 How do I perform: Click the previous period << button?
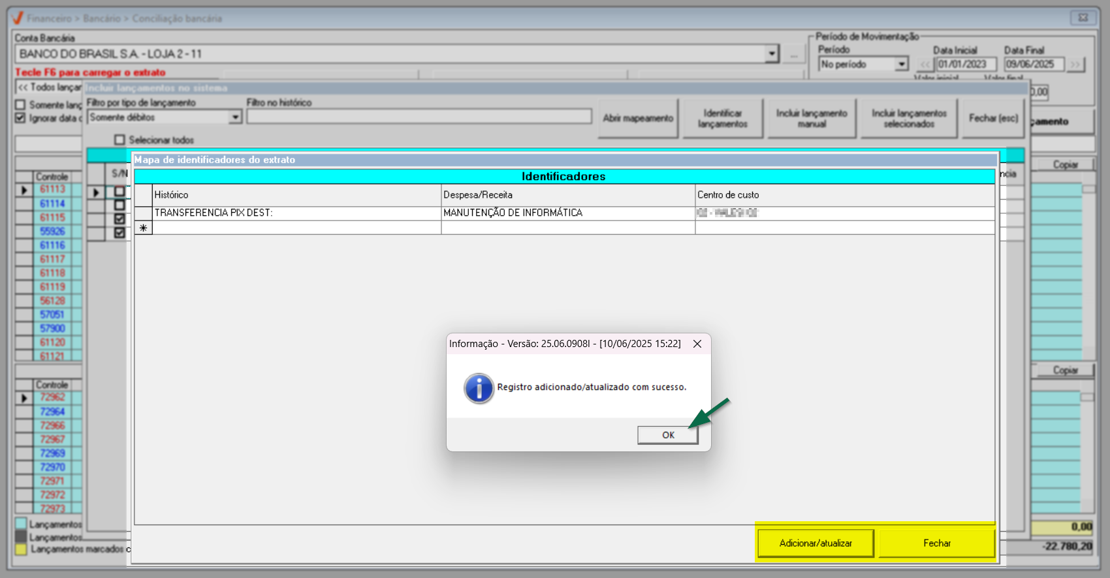(x=925, y=64)
